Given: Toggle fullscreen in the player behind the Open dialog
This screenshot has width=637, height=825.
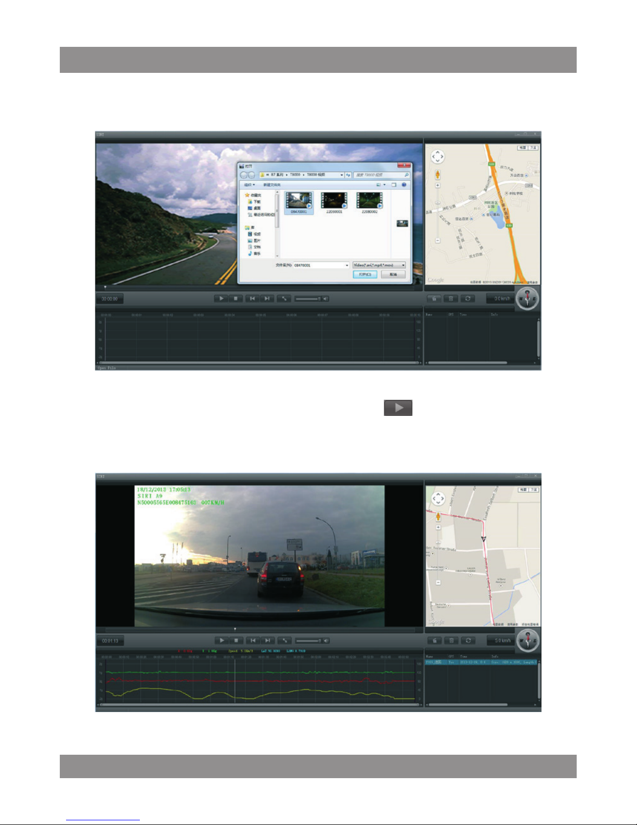Looking at the screenshot, I should coord(284,299).
